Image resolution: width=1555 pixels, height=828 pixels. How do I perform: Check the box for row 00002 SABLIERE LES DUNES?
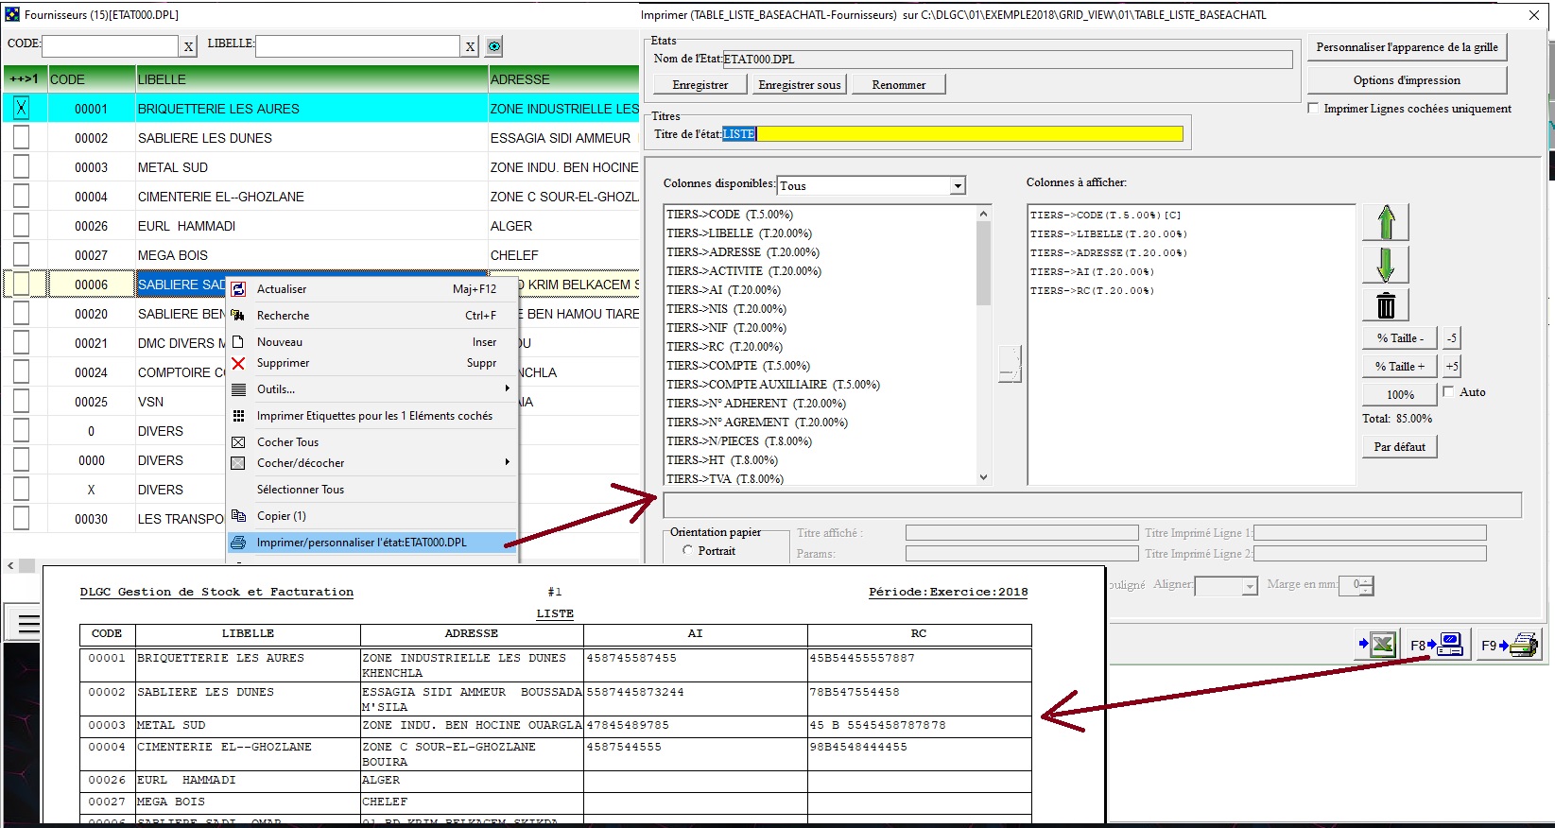pyautogui.click(x=21, y=138)
